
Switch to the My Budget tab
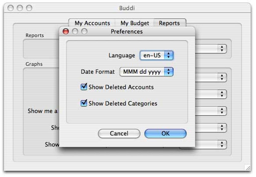[x=135, y=23]
